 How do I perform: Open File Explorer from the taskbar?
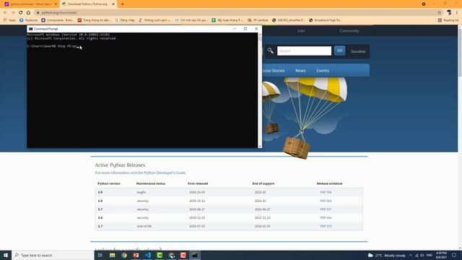coord(113,255)
